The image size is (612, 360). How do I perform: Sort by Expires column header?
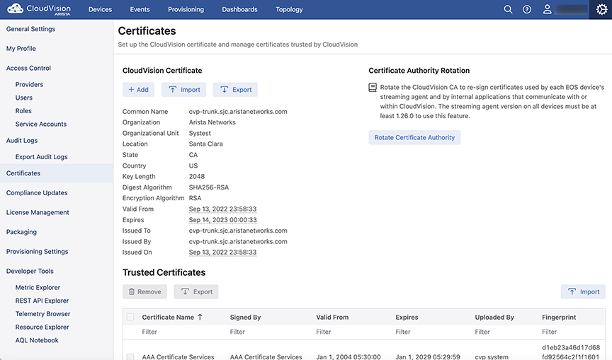[x=407, y=317]
